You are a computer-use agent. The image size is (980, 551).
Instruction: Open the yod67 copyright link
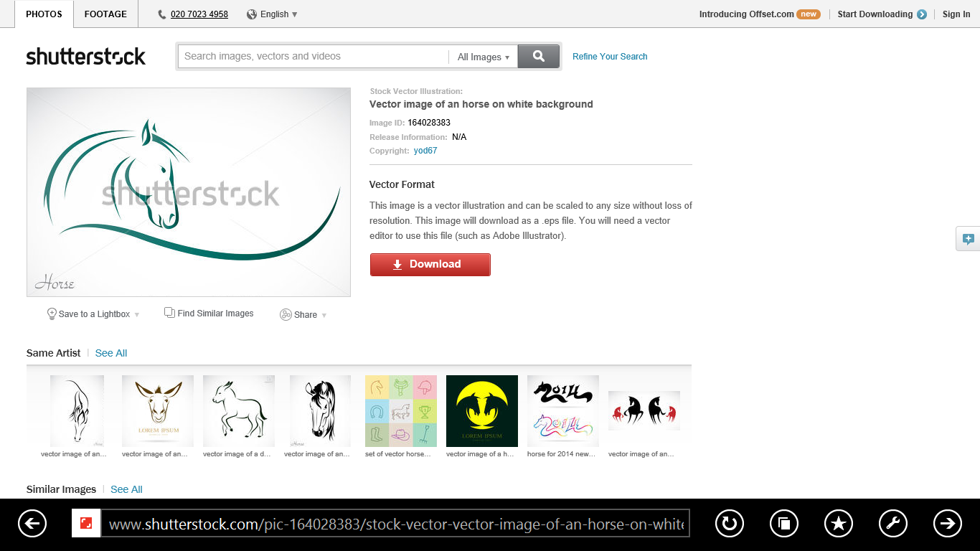425,151
